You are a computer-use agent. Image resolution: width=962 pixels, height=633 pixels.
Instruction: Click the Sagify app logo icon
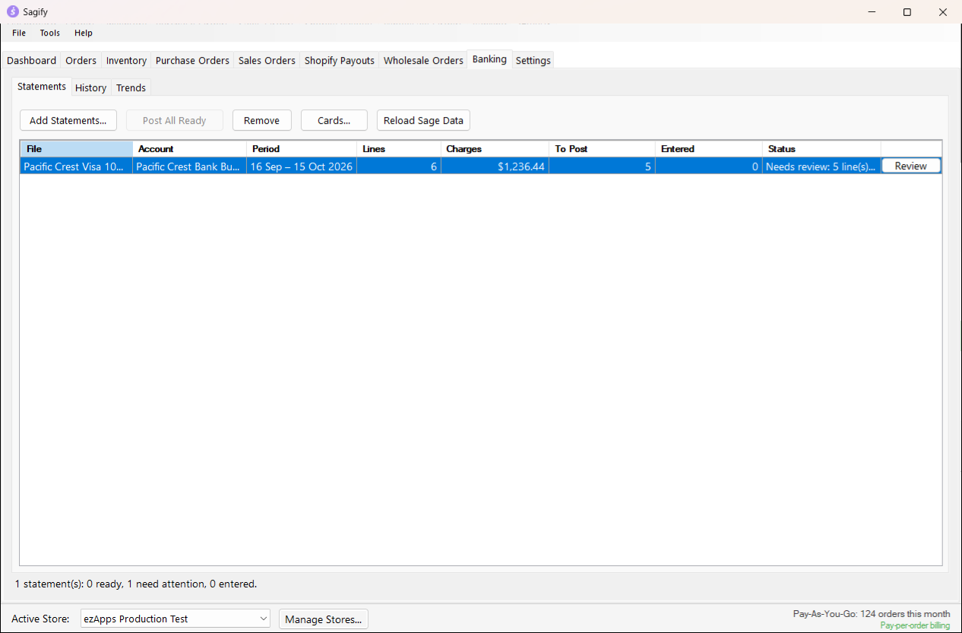point(13,11)
